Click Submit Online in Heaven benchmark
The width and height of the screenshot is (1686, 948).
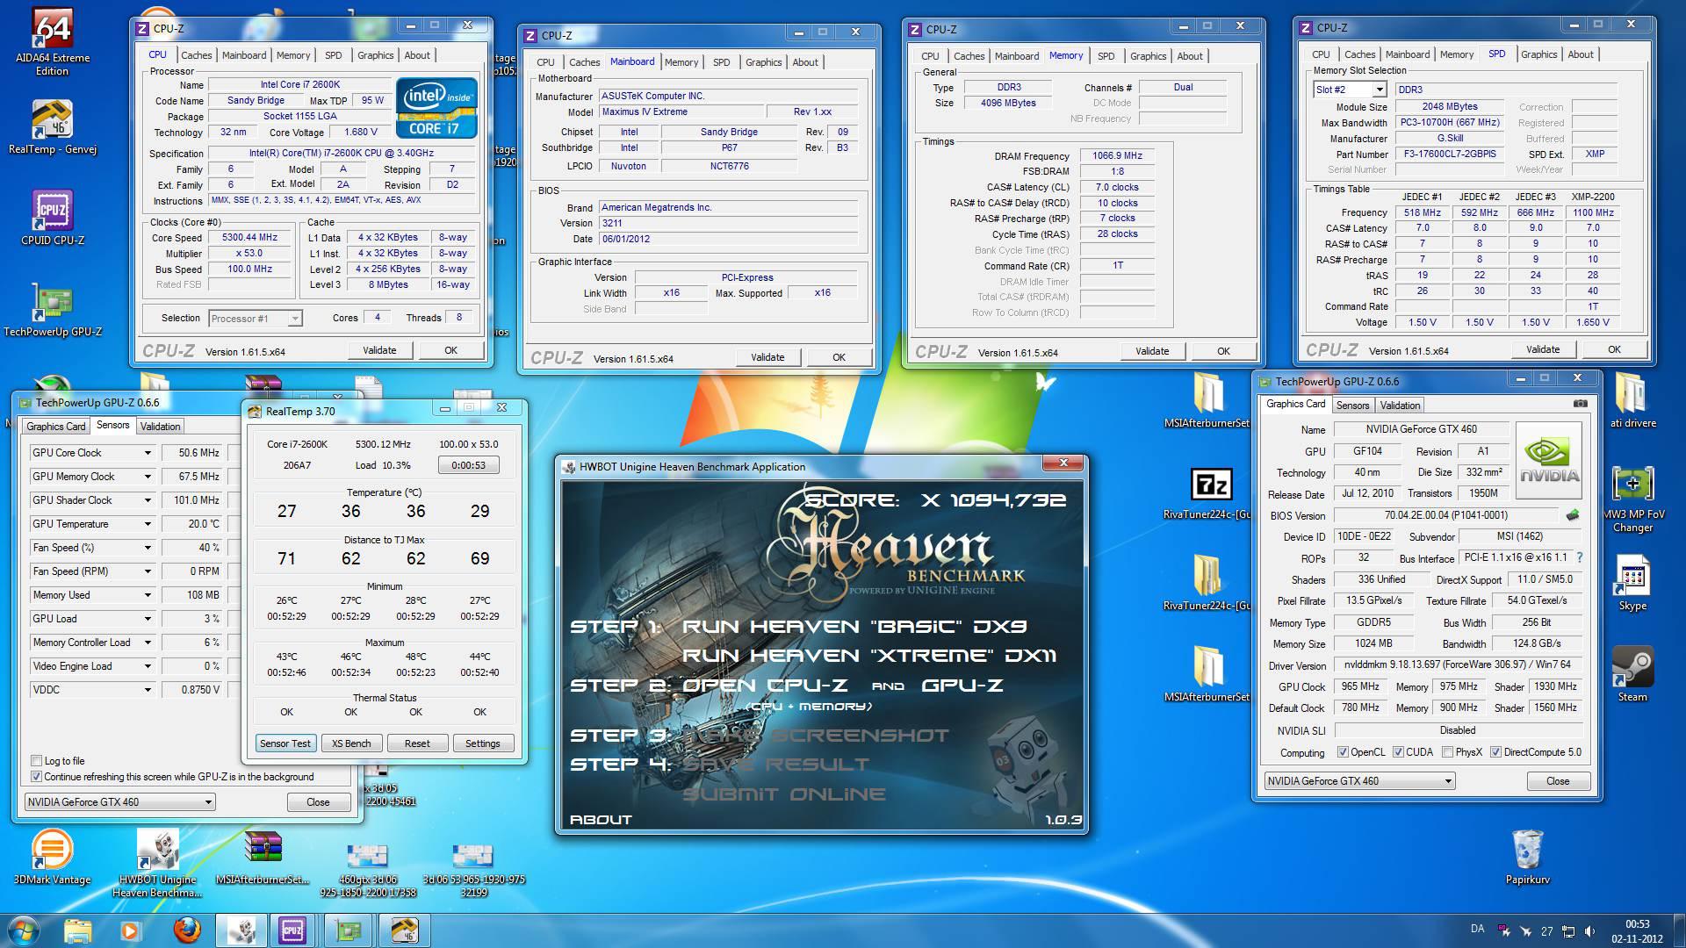click(784, 794)
